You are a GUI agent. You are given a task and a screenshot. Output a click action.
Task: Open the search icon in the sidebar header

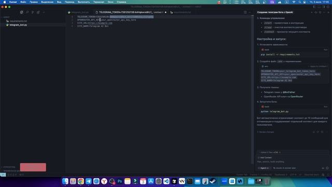pyautogui.click(x=27, y=12)
